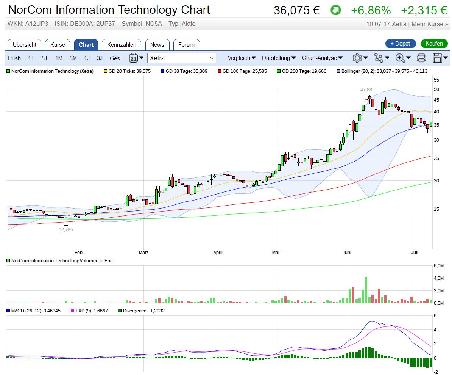The height and width of the screenshot is (375, 452).
Task: Switch to the Kurse tab
Action: point(58,45)
